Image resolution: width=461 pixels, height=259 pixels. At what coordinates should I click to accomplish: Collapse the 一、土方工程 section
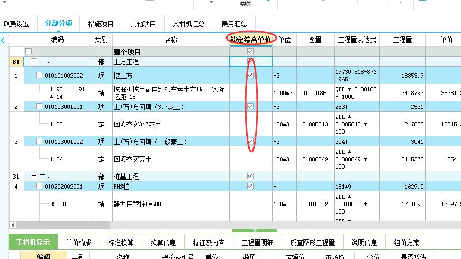34,61
